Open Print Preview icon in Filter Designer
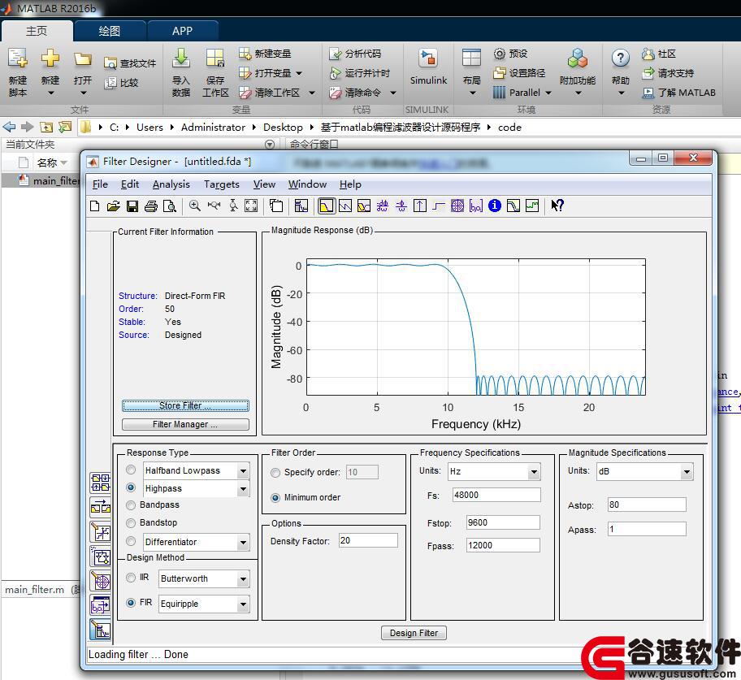 click(x=170, y=206)
